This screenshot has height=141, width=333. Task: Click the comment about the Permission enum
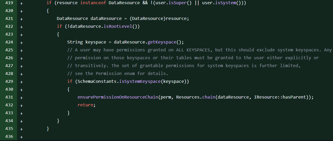[117, 74]
